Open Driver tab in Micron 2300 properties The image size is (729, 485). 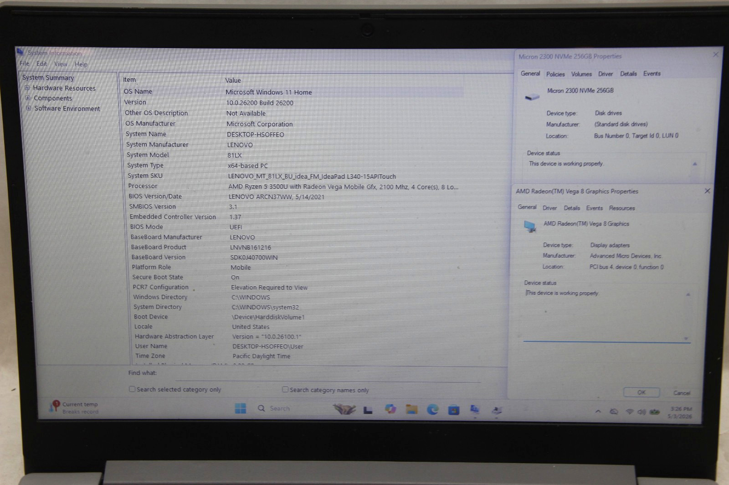point(606,74)
